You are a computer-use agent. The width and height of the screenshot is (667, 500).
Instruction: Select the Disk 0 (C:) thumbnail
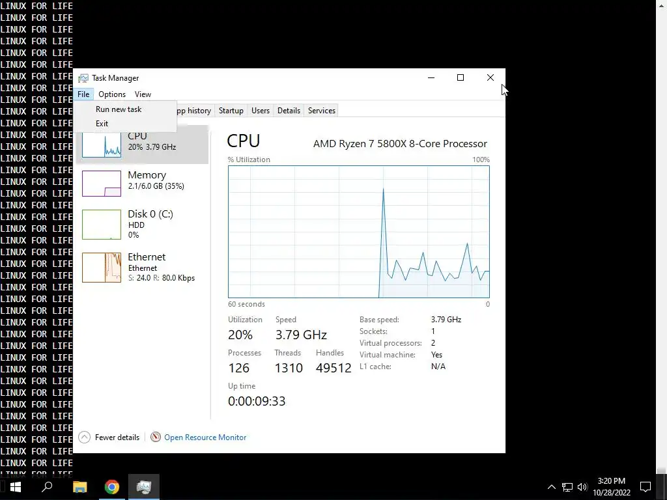point(102,225)
